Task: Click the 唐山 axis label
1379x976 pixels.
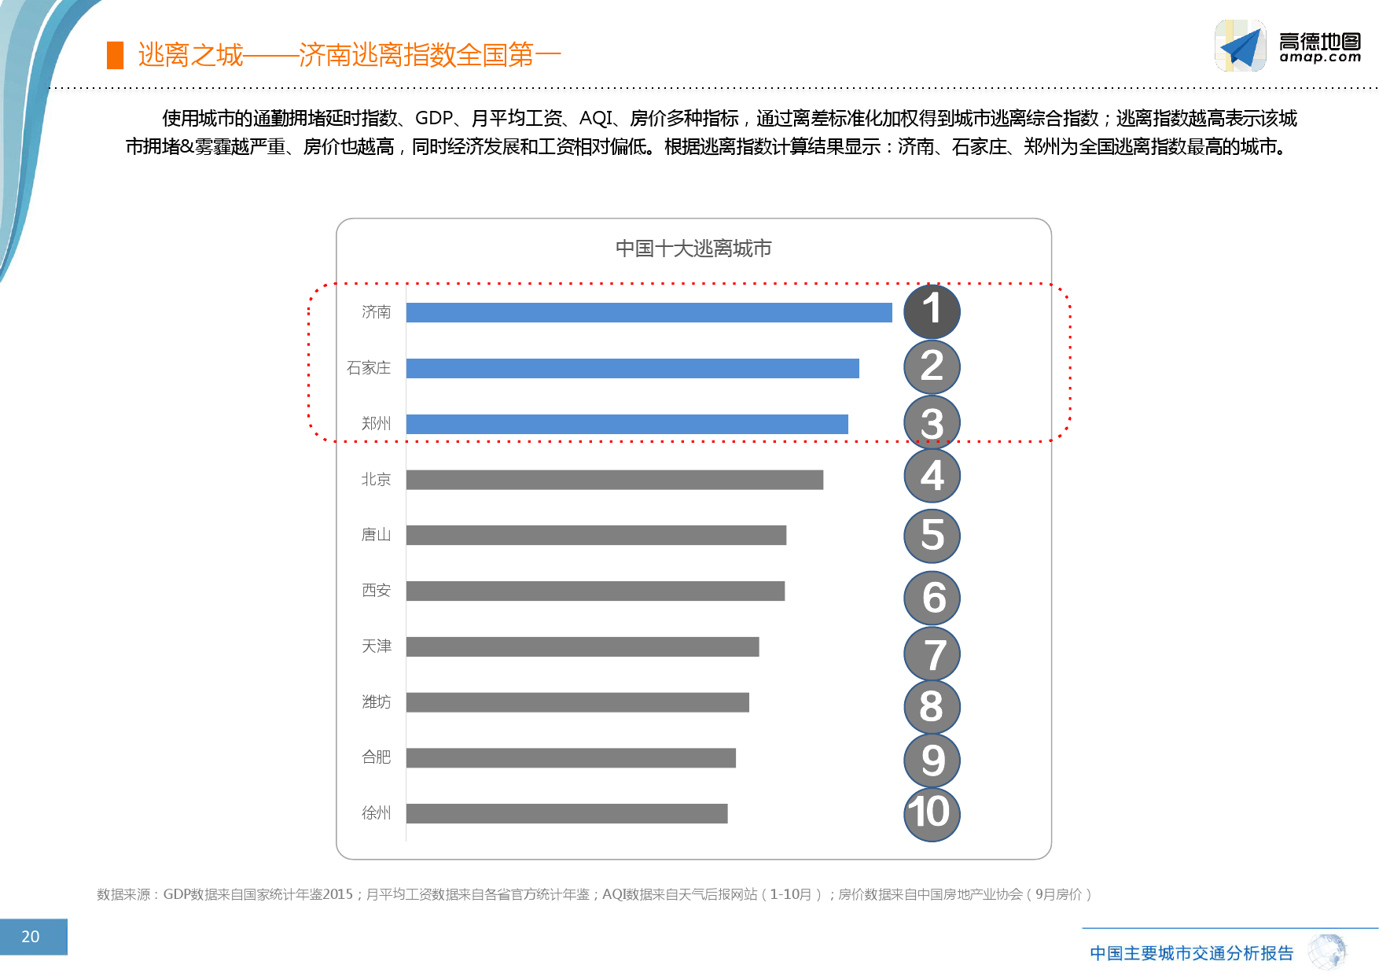Action: (376, 535)
